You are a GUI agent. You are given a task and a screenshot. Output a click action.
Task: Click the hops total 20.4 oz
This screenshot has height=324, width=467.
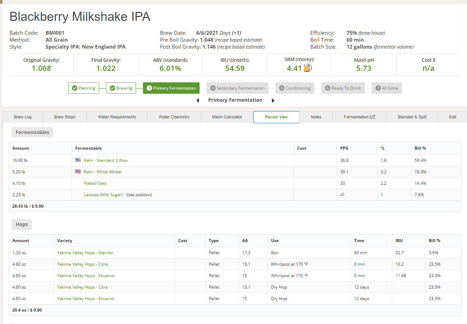click(19, 310)
